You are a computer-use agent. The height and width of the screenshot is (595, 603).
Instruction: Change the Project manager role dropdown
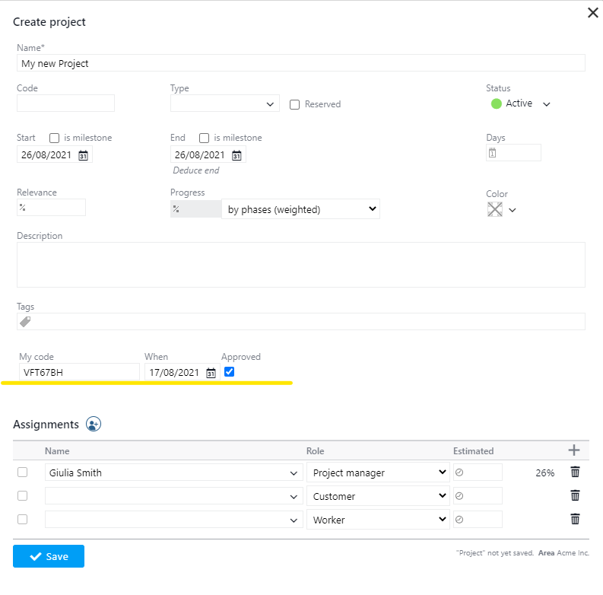(x=379, y=473)
